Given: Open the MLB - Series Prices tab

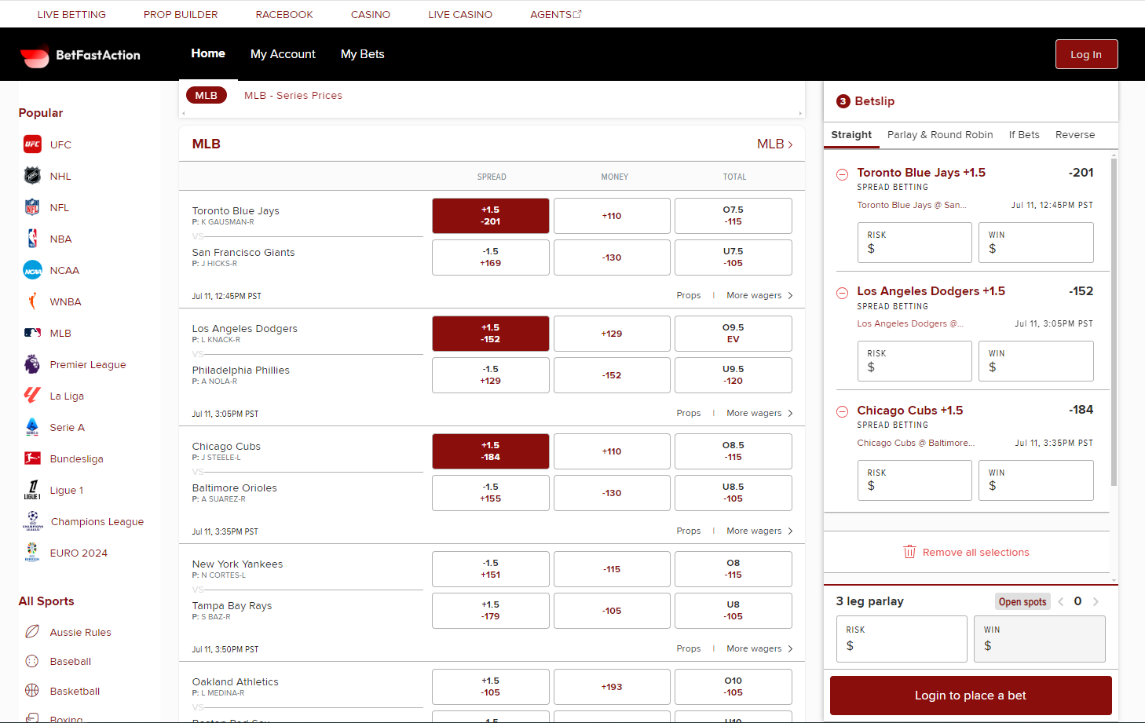Looking at the screenshot, I should click(293, 95).
